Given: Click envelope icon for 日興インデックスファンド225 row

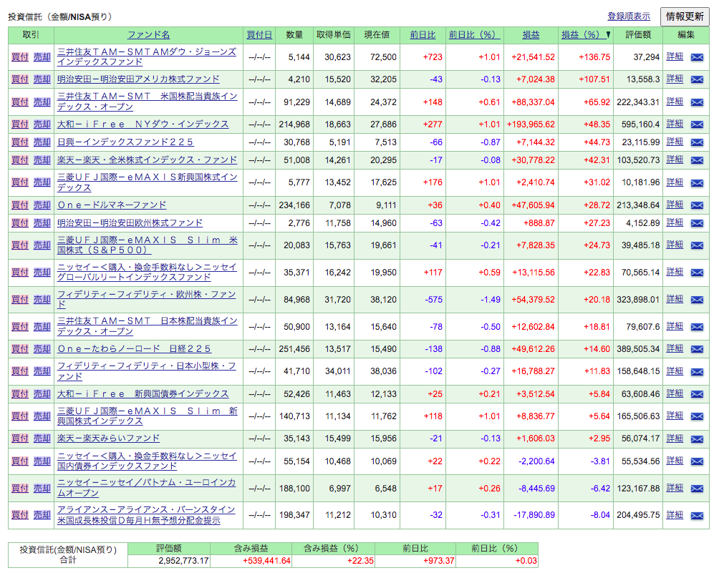Looking at the screenshot, I should pyautogui.click(x=697, y=142).
